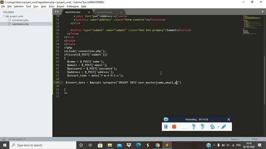This screenshot has width=266, height=149.
Task: Click the include('connection.php') line
Action: [85, 51]
